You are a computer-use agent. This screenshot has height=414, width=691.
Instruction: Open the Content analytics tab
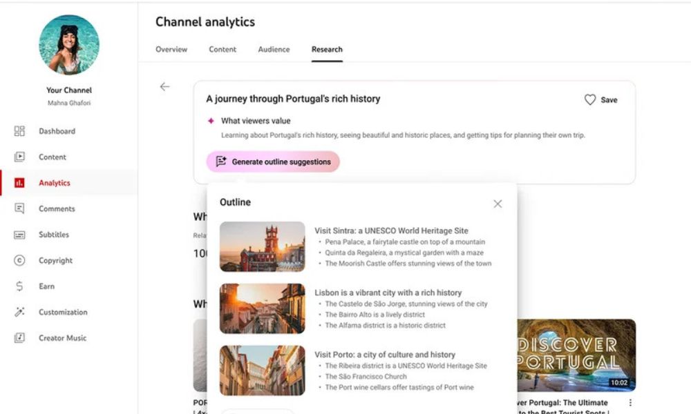(222, 49)
